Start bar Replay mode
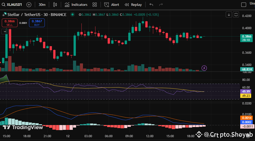The height and width of the screenshot is (141, 255). point(133,5)
